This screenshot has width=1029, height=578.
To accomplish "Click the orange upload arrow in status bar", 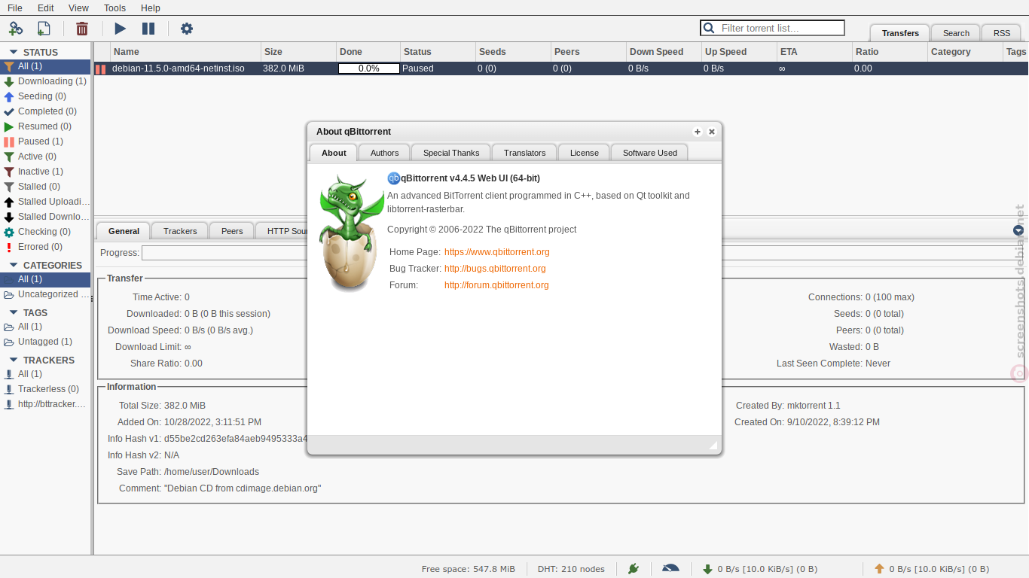I will (879, 569).
